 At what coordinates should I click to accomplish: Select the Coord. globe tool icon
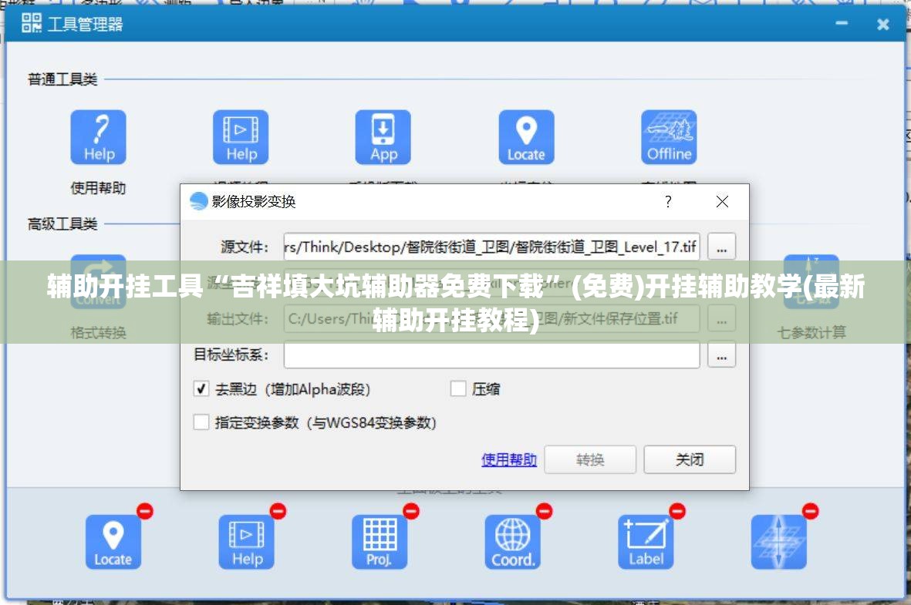tap(512, 542)
